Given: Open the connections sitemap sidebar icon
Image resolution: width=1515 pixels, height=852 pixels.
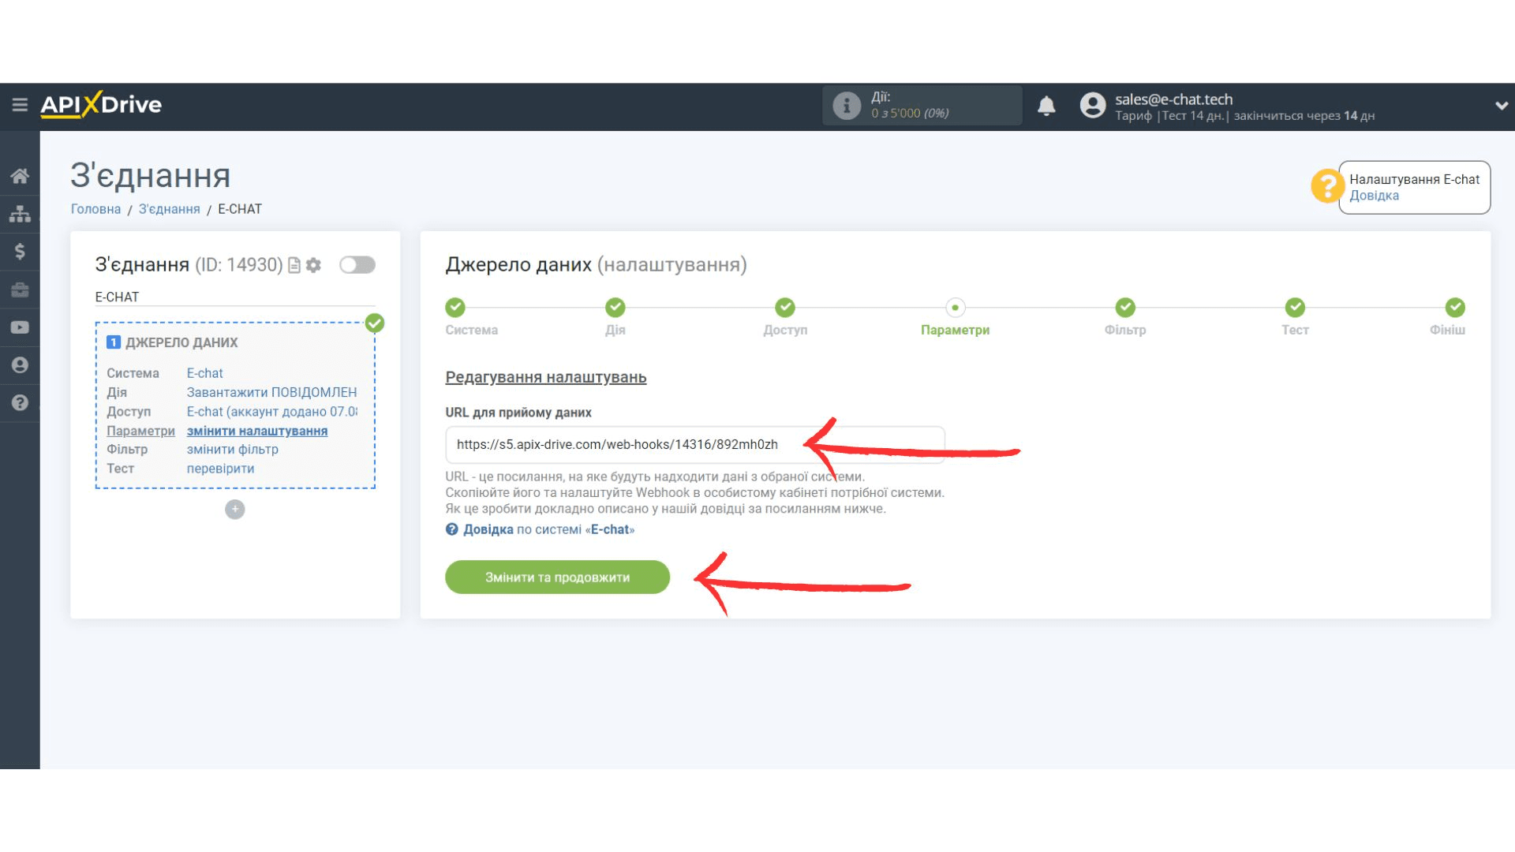Looking at the screenshot, I should pyautogui.click(x=20, y=214).
